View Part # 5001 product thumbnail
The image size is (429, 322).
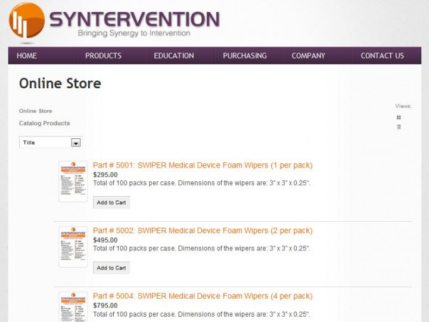click(73, 181)
